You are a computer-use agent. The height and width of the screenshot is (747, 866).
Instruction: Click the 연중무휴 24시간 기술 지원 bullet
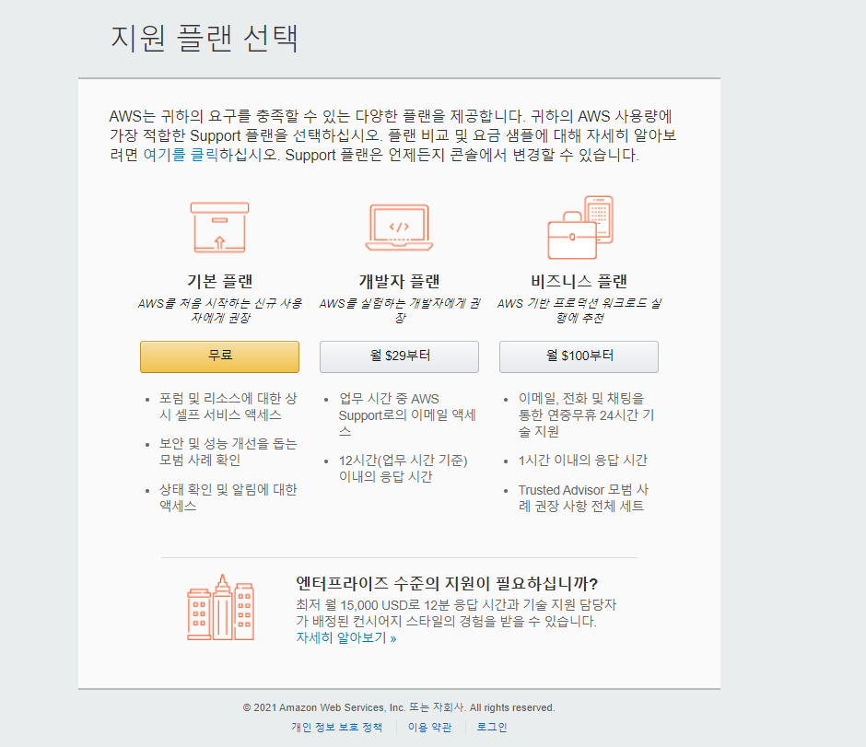click(x=586, y=414)
